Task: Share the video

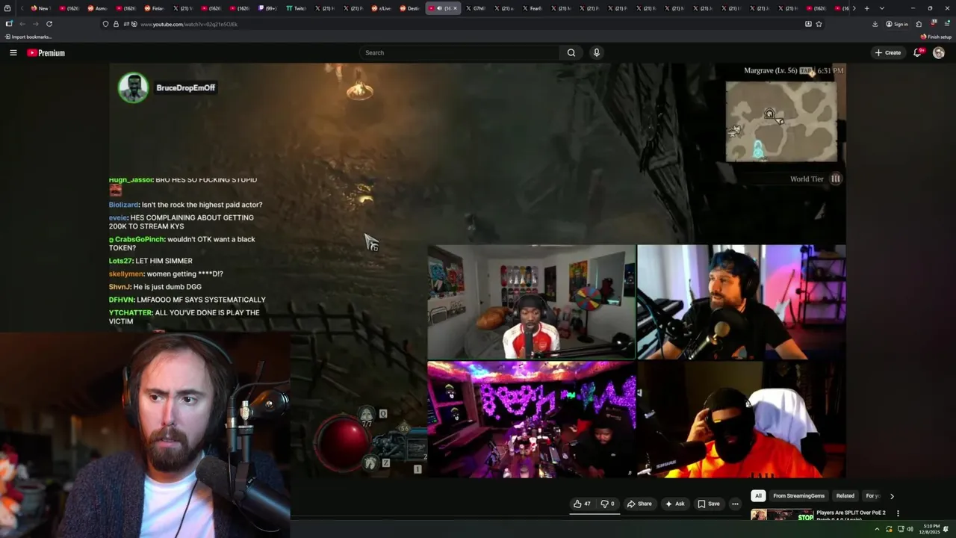Action: (x=639, y=504)
